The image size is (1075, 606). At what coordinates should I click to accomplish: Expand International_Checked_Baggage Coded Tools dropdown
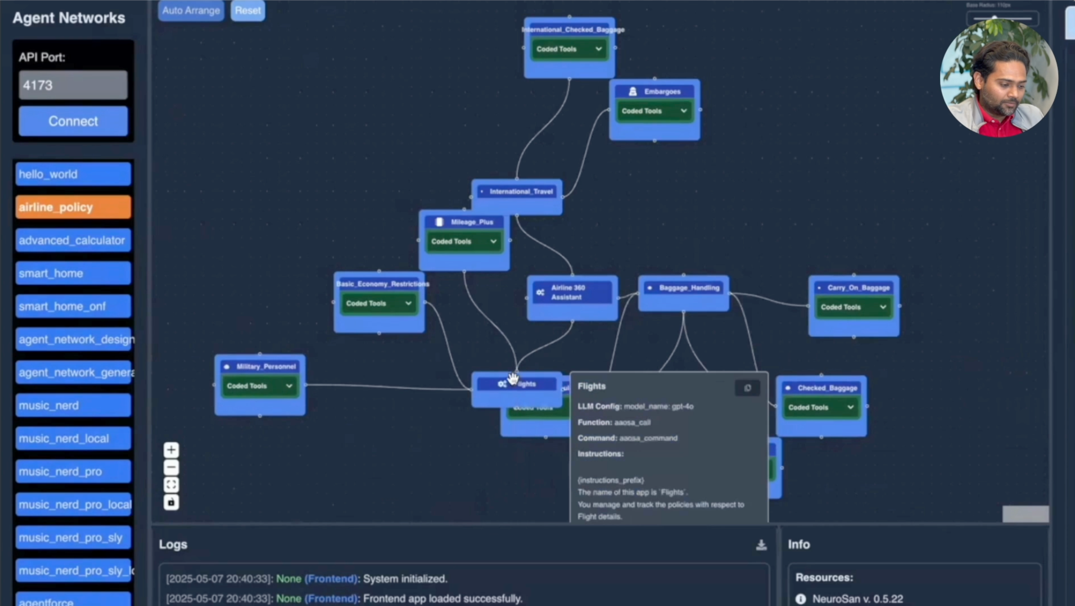(x=569, y=49)
